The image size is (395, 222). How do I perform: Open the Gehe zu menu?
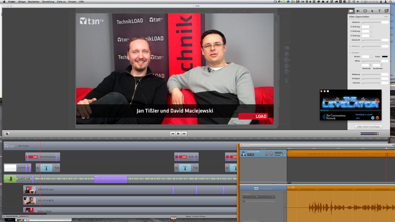[61, 2]
